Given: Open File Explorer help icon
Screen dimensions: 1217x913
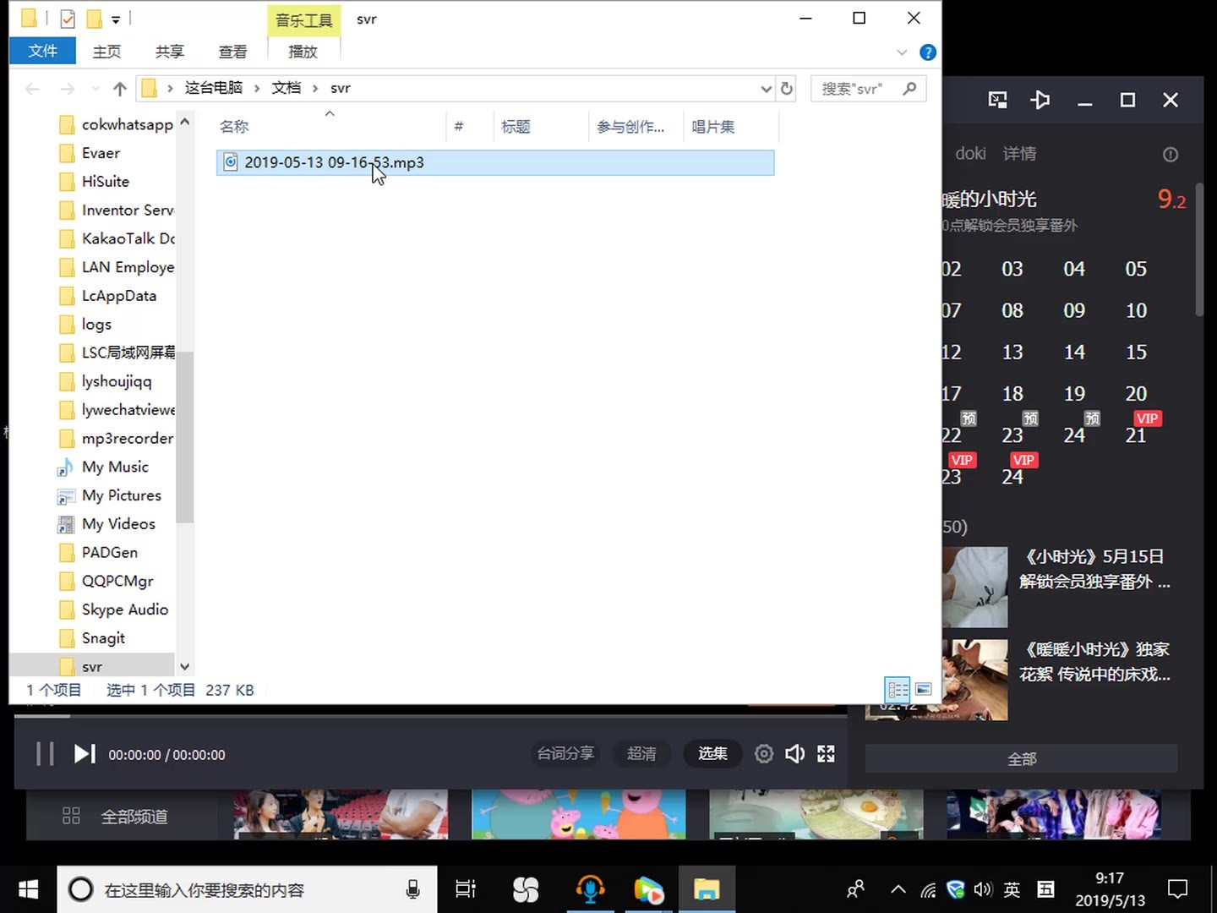Looking at the screenshot, I should [x=927, y=52].
